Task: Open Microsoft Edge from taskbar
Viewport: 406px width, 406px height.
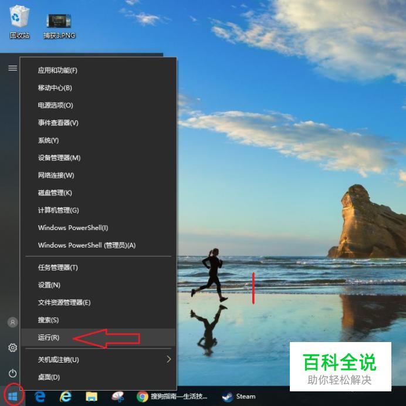Action: pyautogui.click(x=40, y=397)
